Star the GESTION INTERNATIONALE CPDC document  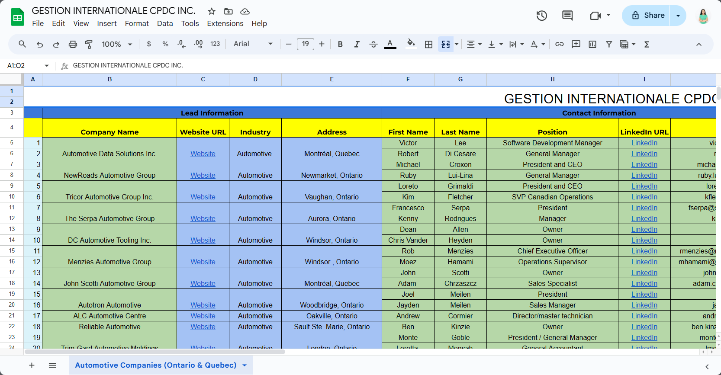(x=212, y=11)
